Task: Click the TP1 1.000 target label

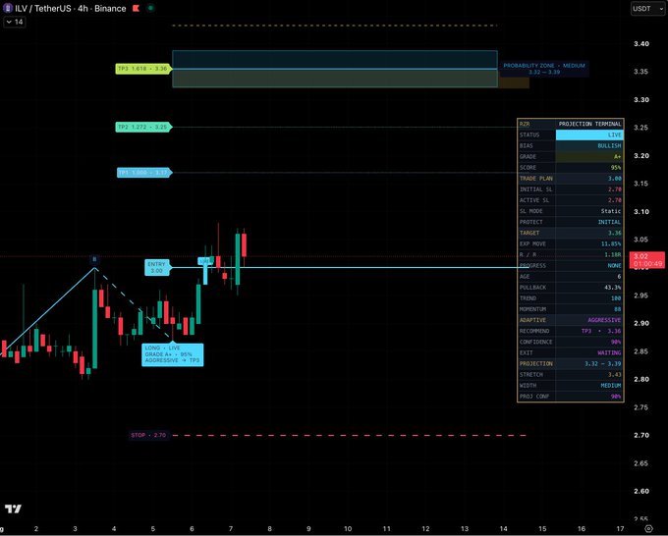Action: [144, 173]
